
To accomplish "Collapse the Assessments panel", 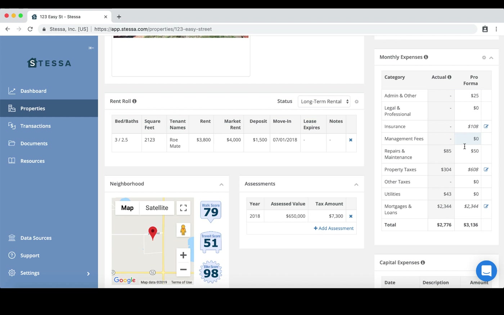I will tap(356, 184).
